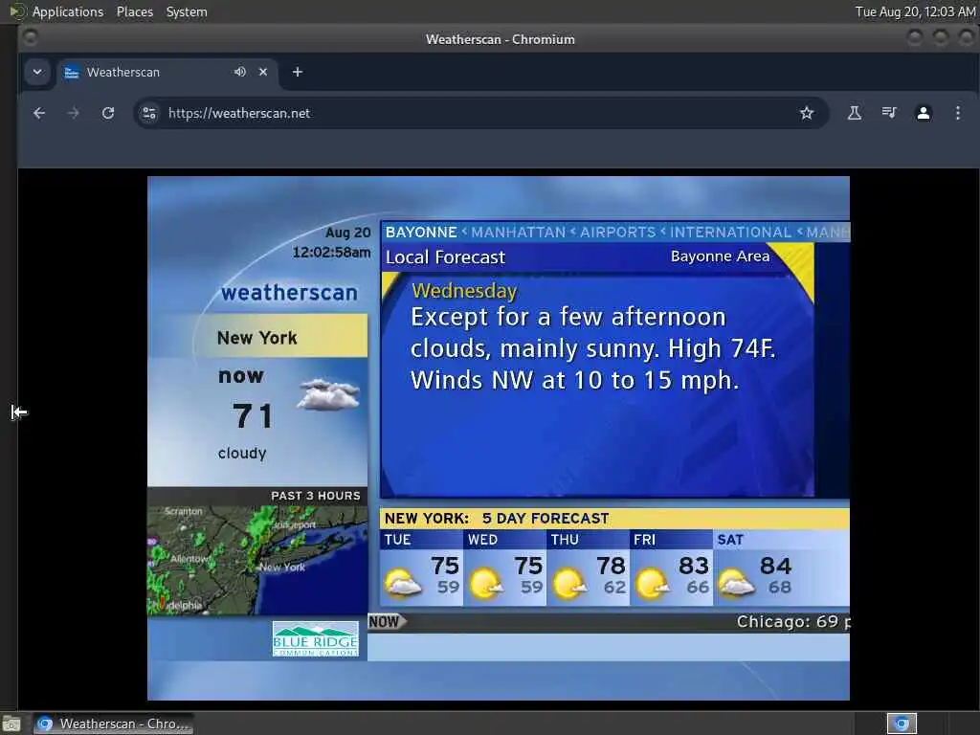Click show desktop icon in bottom panel

(x=11, y=724)
